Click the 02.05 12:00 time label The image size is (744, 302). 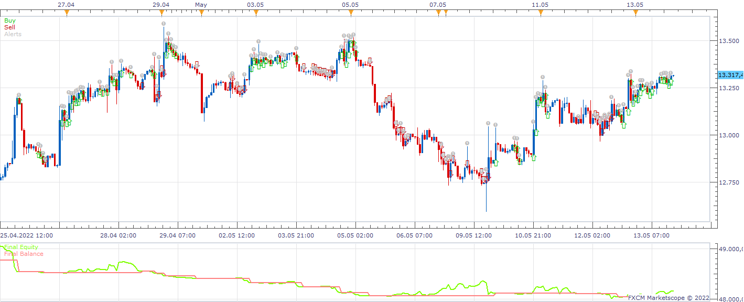pyautogui.click(x=237, y=235)
